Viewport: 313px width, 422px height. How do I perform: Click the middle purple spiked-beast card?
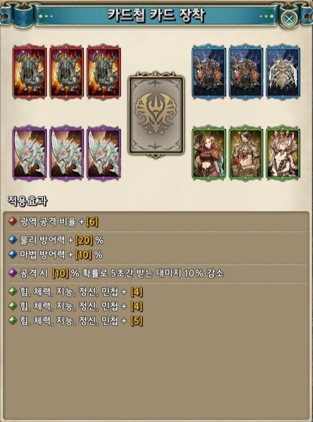(67, 153)
